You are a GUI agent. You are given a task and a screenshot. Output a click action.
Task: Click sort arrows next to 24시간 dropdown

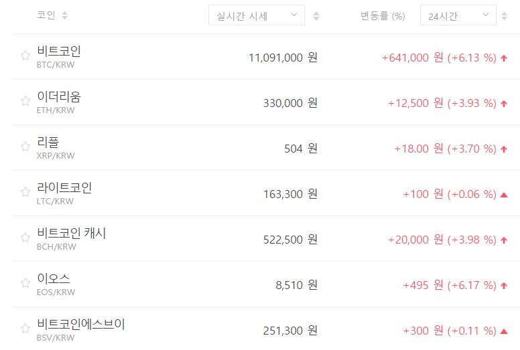(x=505, y=16)
